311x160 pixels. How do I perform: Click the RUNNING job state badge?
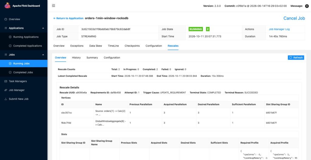pos(196,29)
